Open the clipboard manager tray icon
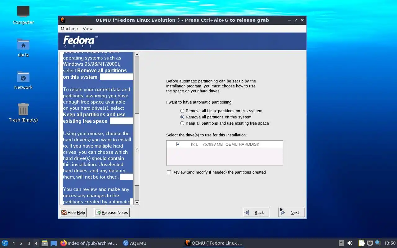Screen dimensions: 397x248 click(x=361, y=243)
